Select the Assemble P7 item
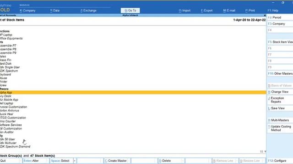This screenshot has width=293, height=164. (8, 46)
